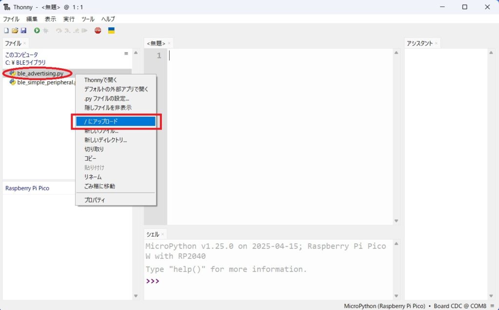499x310 pixels.
Task: Open the ファイル menu in menu bar
Action: (11, 19)
